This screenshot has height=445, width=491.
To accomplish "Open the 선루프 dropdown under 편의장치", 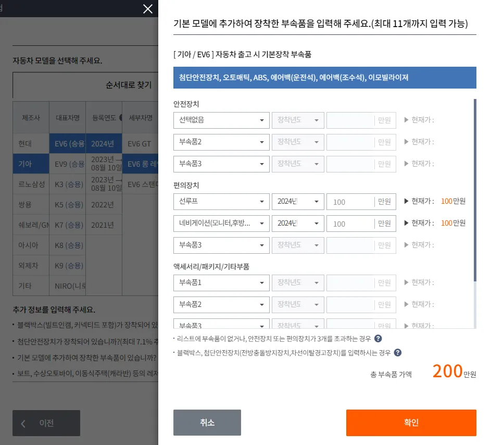I will (x=221, y=201).
